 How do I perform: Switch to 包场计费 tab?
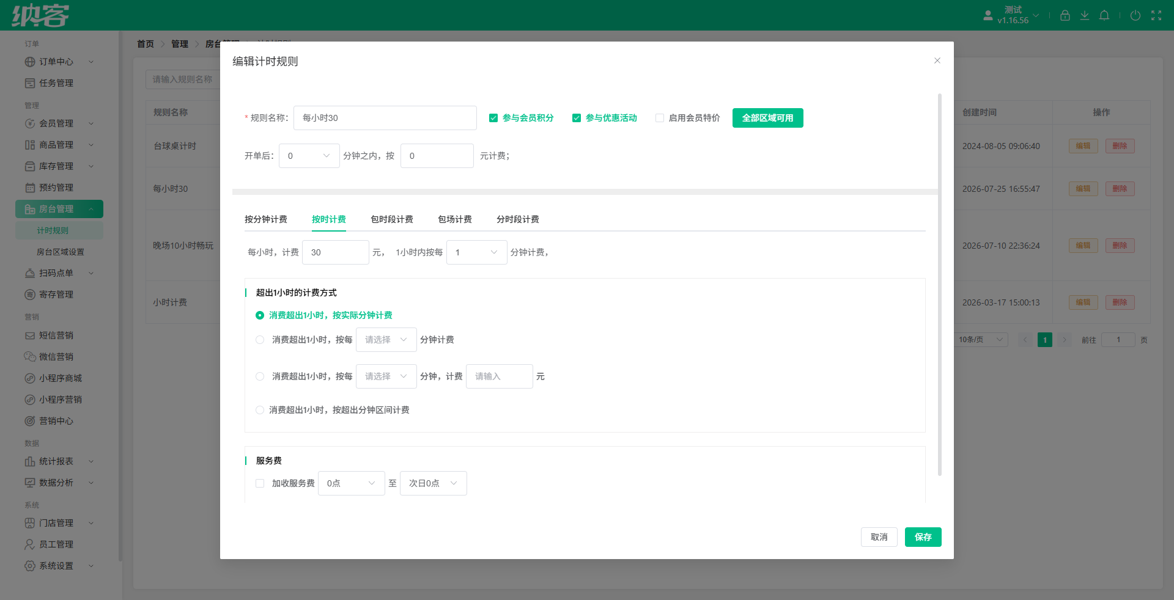(x=455, y=219)
